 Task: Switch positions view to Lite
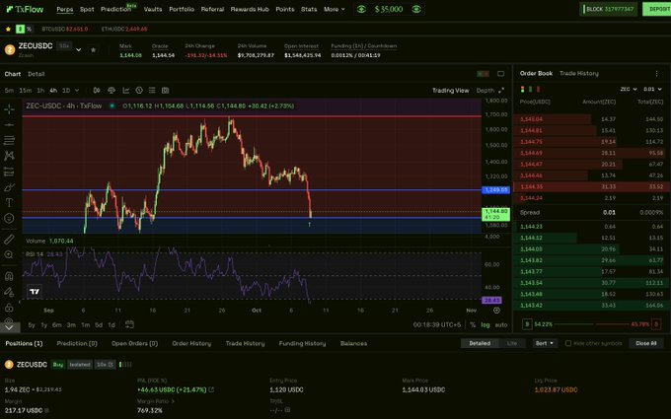pos(512,343)
